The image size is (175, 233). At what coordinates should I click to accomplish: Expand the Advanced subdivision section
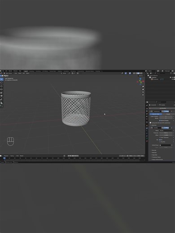click(x=153, y=125)
